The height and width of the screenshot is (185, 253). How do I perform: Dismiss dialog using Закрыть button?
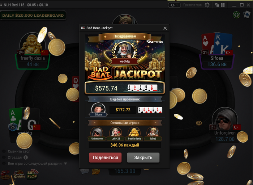coord(143,157)
